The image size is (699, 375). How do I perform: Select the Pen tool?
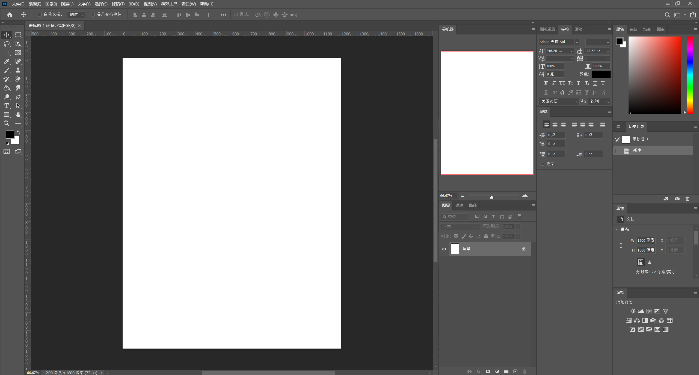tap(18, 97)
